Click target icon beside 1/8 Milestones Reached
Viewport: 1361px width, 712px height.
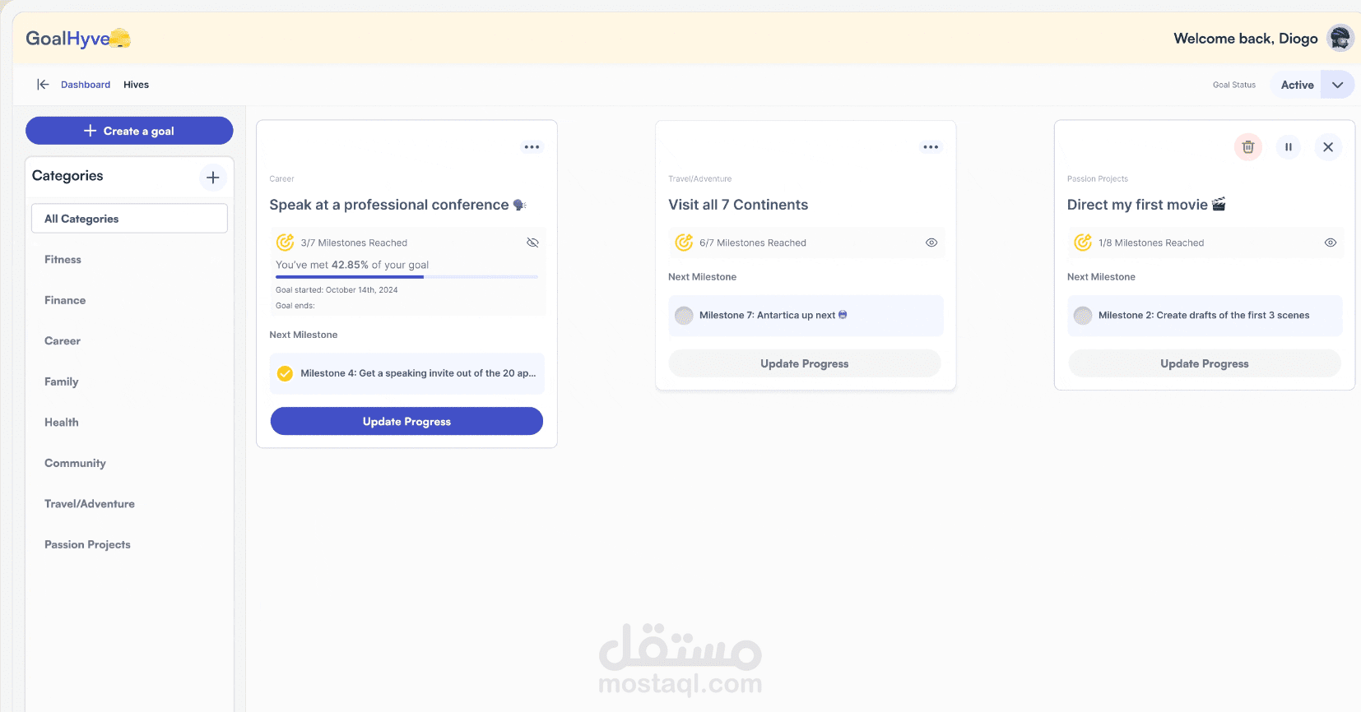click(1083, 243)
